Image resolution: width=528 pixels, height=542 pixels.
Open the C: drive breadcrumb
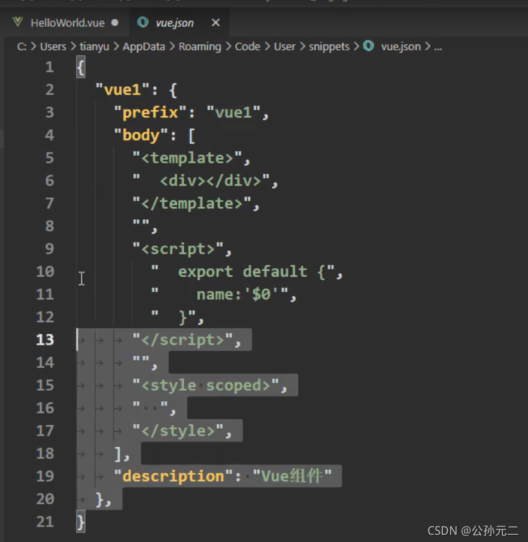tap(22, 46)
